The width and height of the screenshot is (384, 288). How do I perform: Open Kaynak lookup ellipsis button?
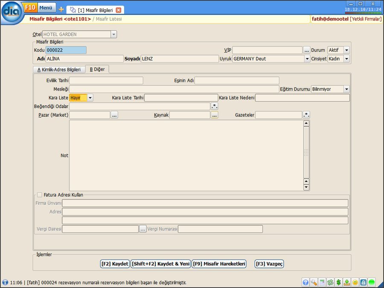click(x=215, y=115)
